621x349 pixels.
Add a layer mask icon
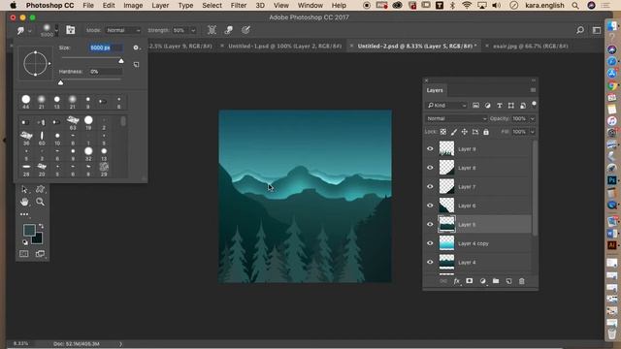(470, 281)
